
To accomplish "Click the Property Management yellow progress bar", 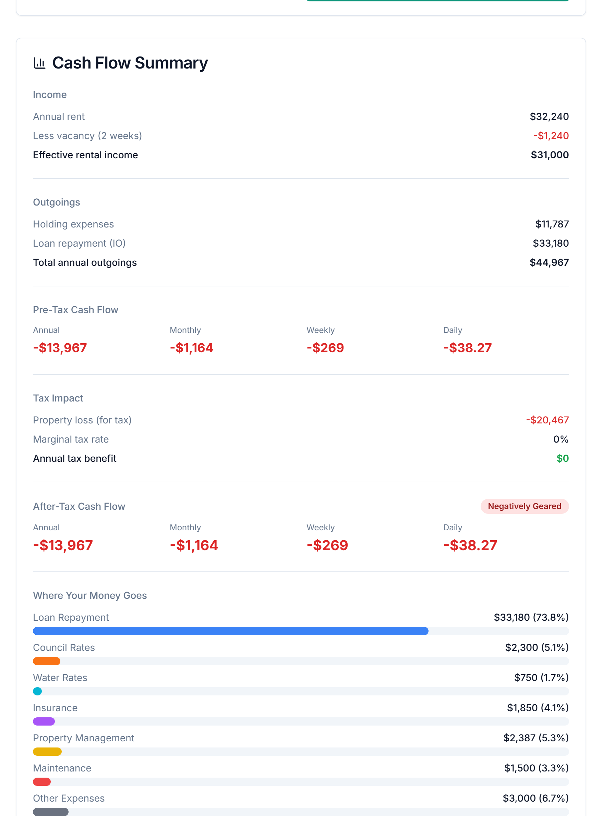I will [47, 752].
